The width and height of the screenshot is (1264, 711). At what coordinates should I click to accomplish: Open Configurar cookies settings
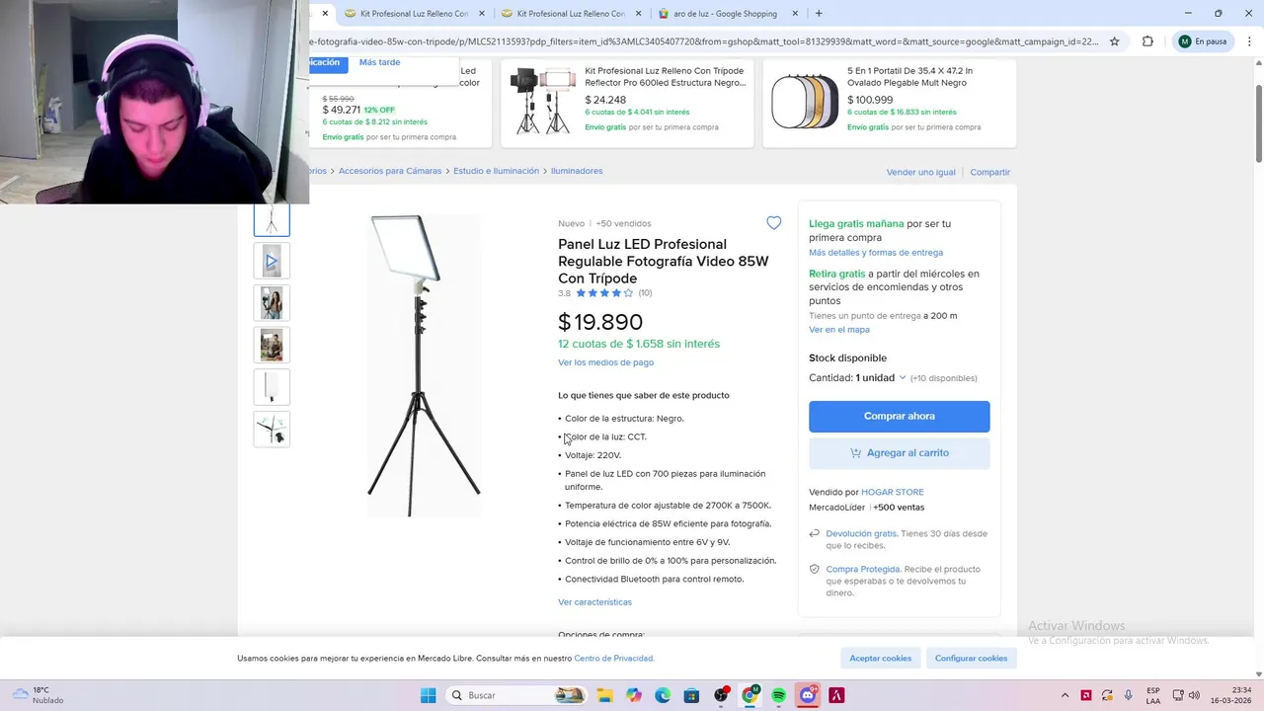pos(971,658)
